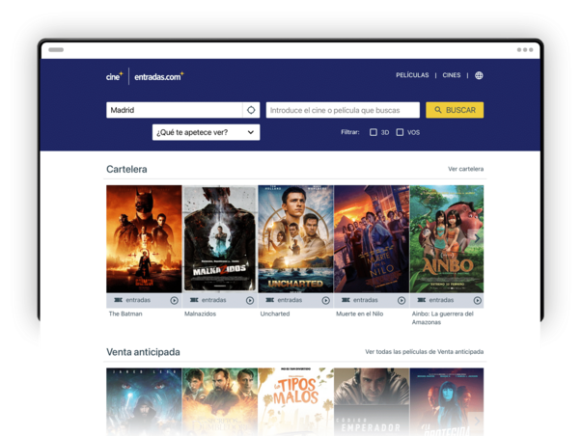Focus the Madrid location field
This screenshot has height=436, width=582.
174,110
